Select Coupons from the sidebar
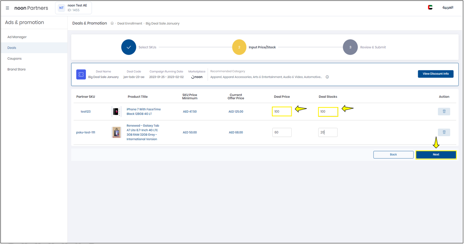 pos(14,59)
